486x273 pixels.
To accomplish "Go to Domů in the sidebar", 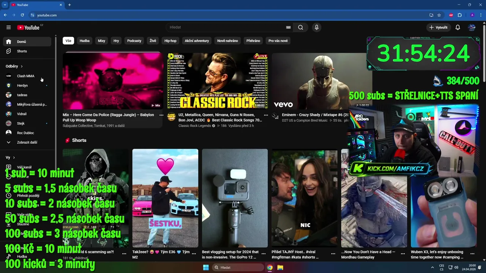I will click(x=27, y=42).
